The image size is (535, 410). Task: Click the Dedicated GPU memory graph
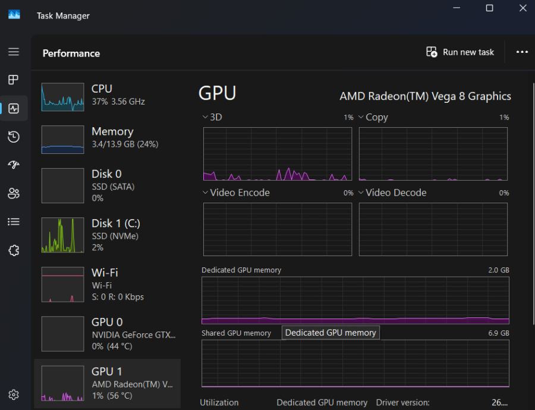pos(355,300)
